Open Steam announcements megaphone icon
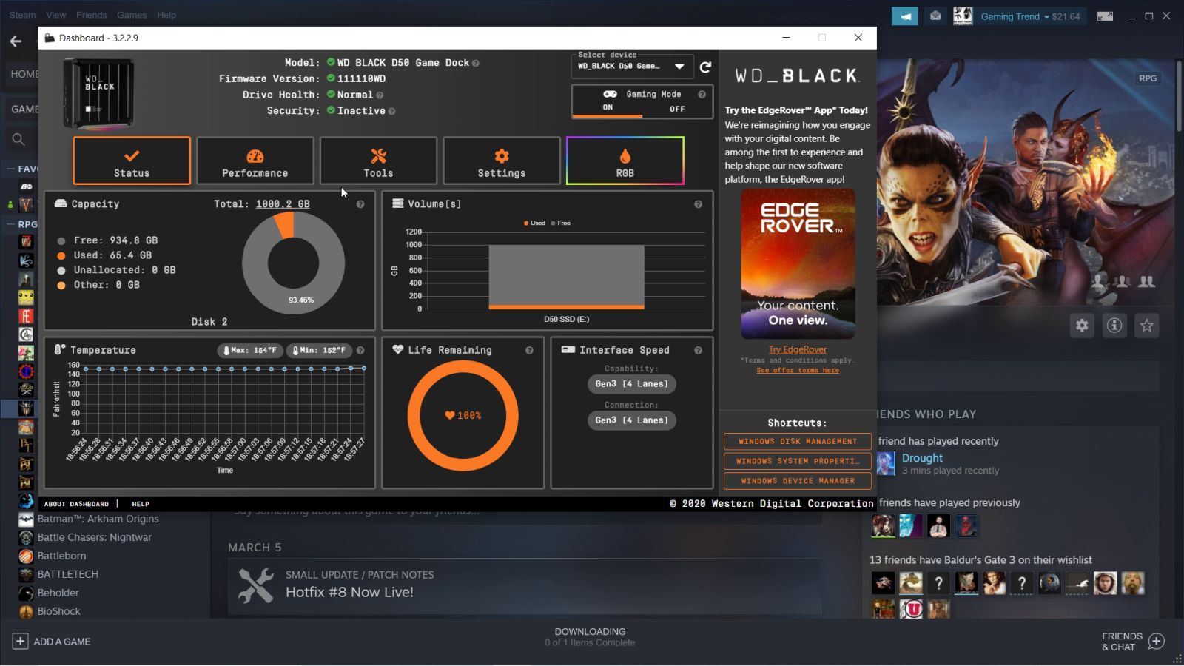Viewport: 1184px width, 666px height. 904,16
